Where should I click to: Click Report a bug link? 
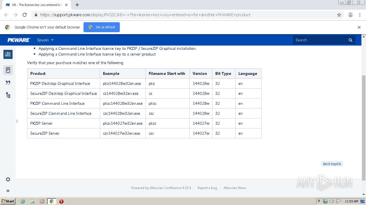pyautogui.click(x=207, y=188)
